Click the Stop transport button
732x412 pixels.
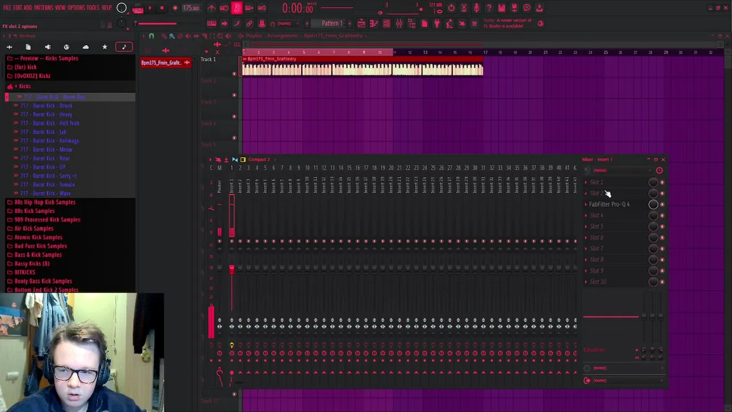point(162,8)
